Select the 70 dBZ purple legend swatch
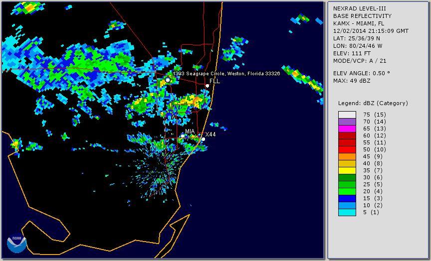This screenshot has height=261, width=431. [x=347, y=122]
